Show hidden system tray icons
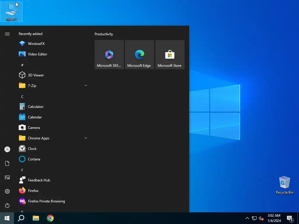299x224 pixels. click(247, 218)
